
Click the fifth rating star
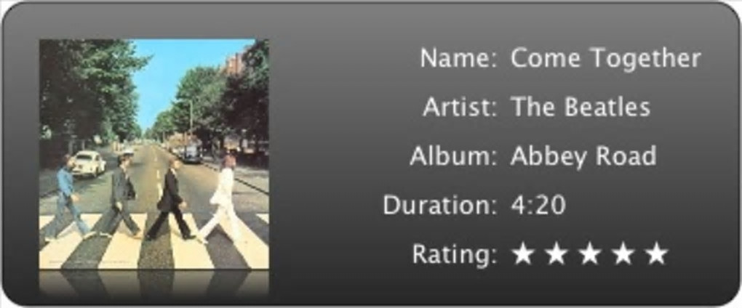point(656,254)
